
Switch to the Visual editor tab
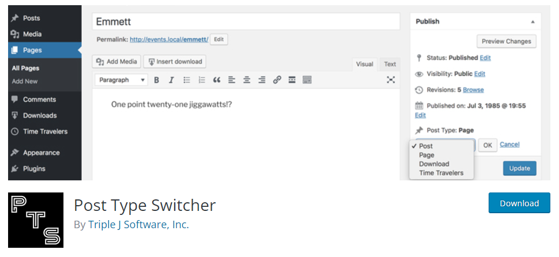click(365, 64)
